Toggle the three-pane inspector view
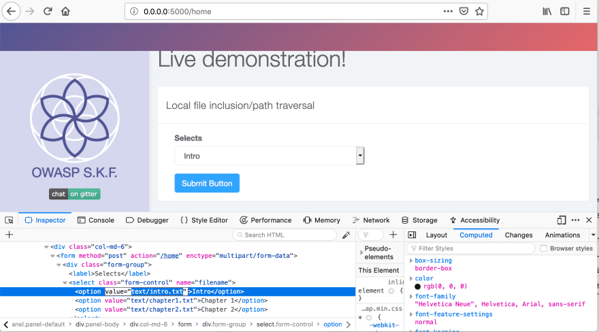599x332 pixels. click(412, 235)
